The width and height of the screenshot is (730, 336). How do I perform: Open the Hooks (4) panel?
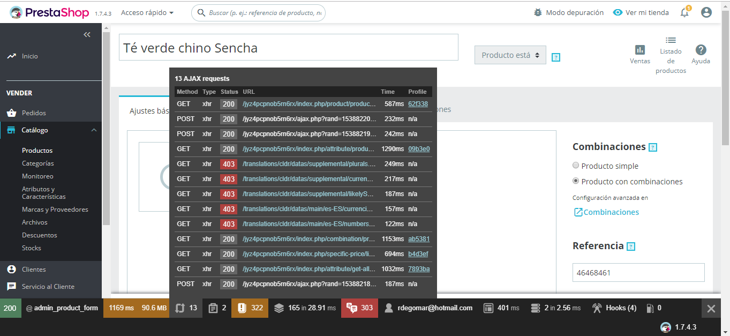point(614,308)
